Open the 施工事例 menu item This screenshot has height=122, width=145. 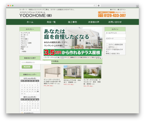pyautogui.click(x=72, y=22)
